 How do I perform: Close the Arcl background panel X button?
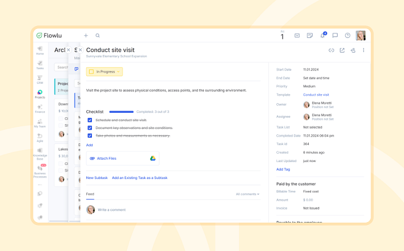click(x=68, y=50)
